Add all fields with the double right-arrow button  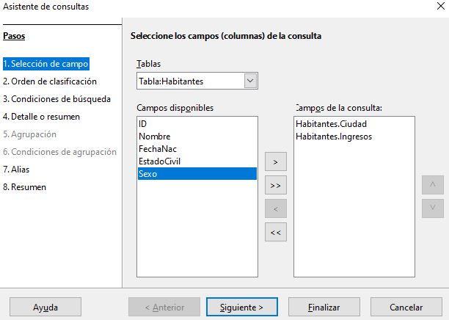(275, 186)
